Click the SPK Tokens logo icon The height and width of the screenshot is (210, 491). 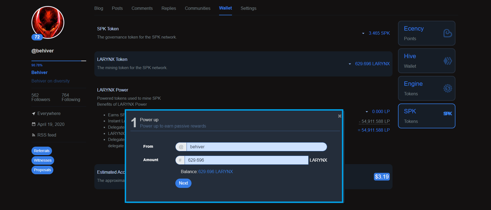tap(448, 114)
